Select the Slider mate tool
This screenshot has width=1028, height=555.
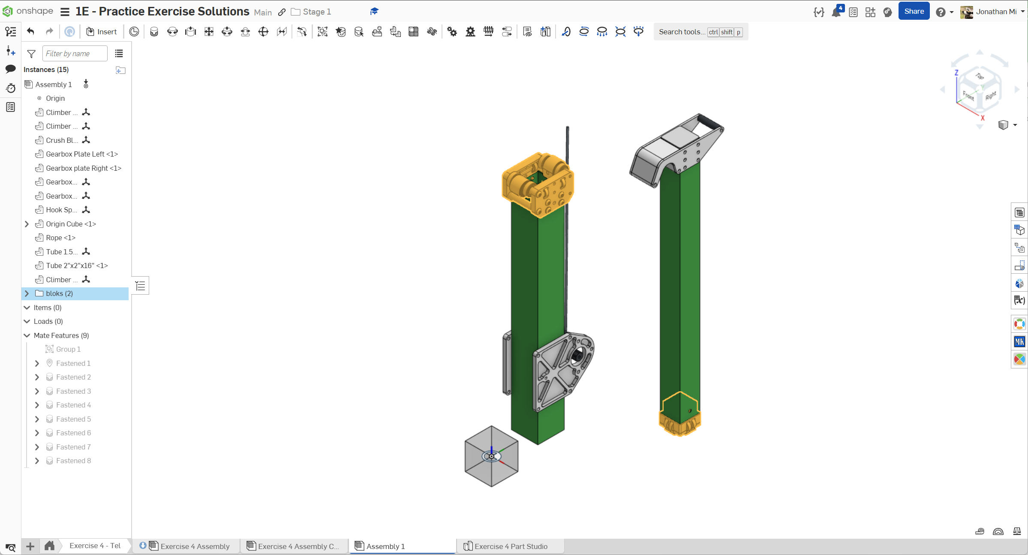(190, 32)
